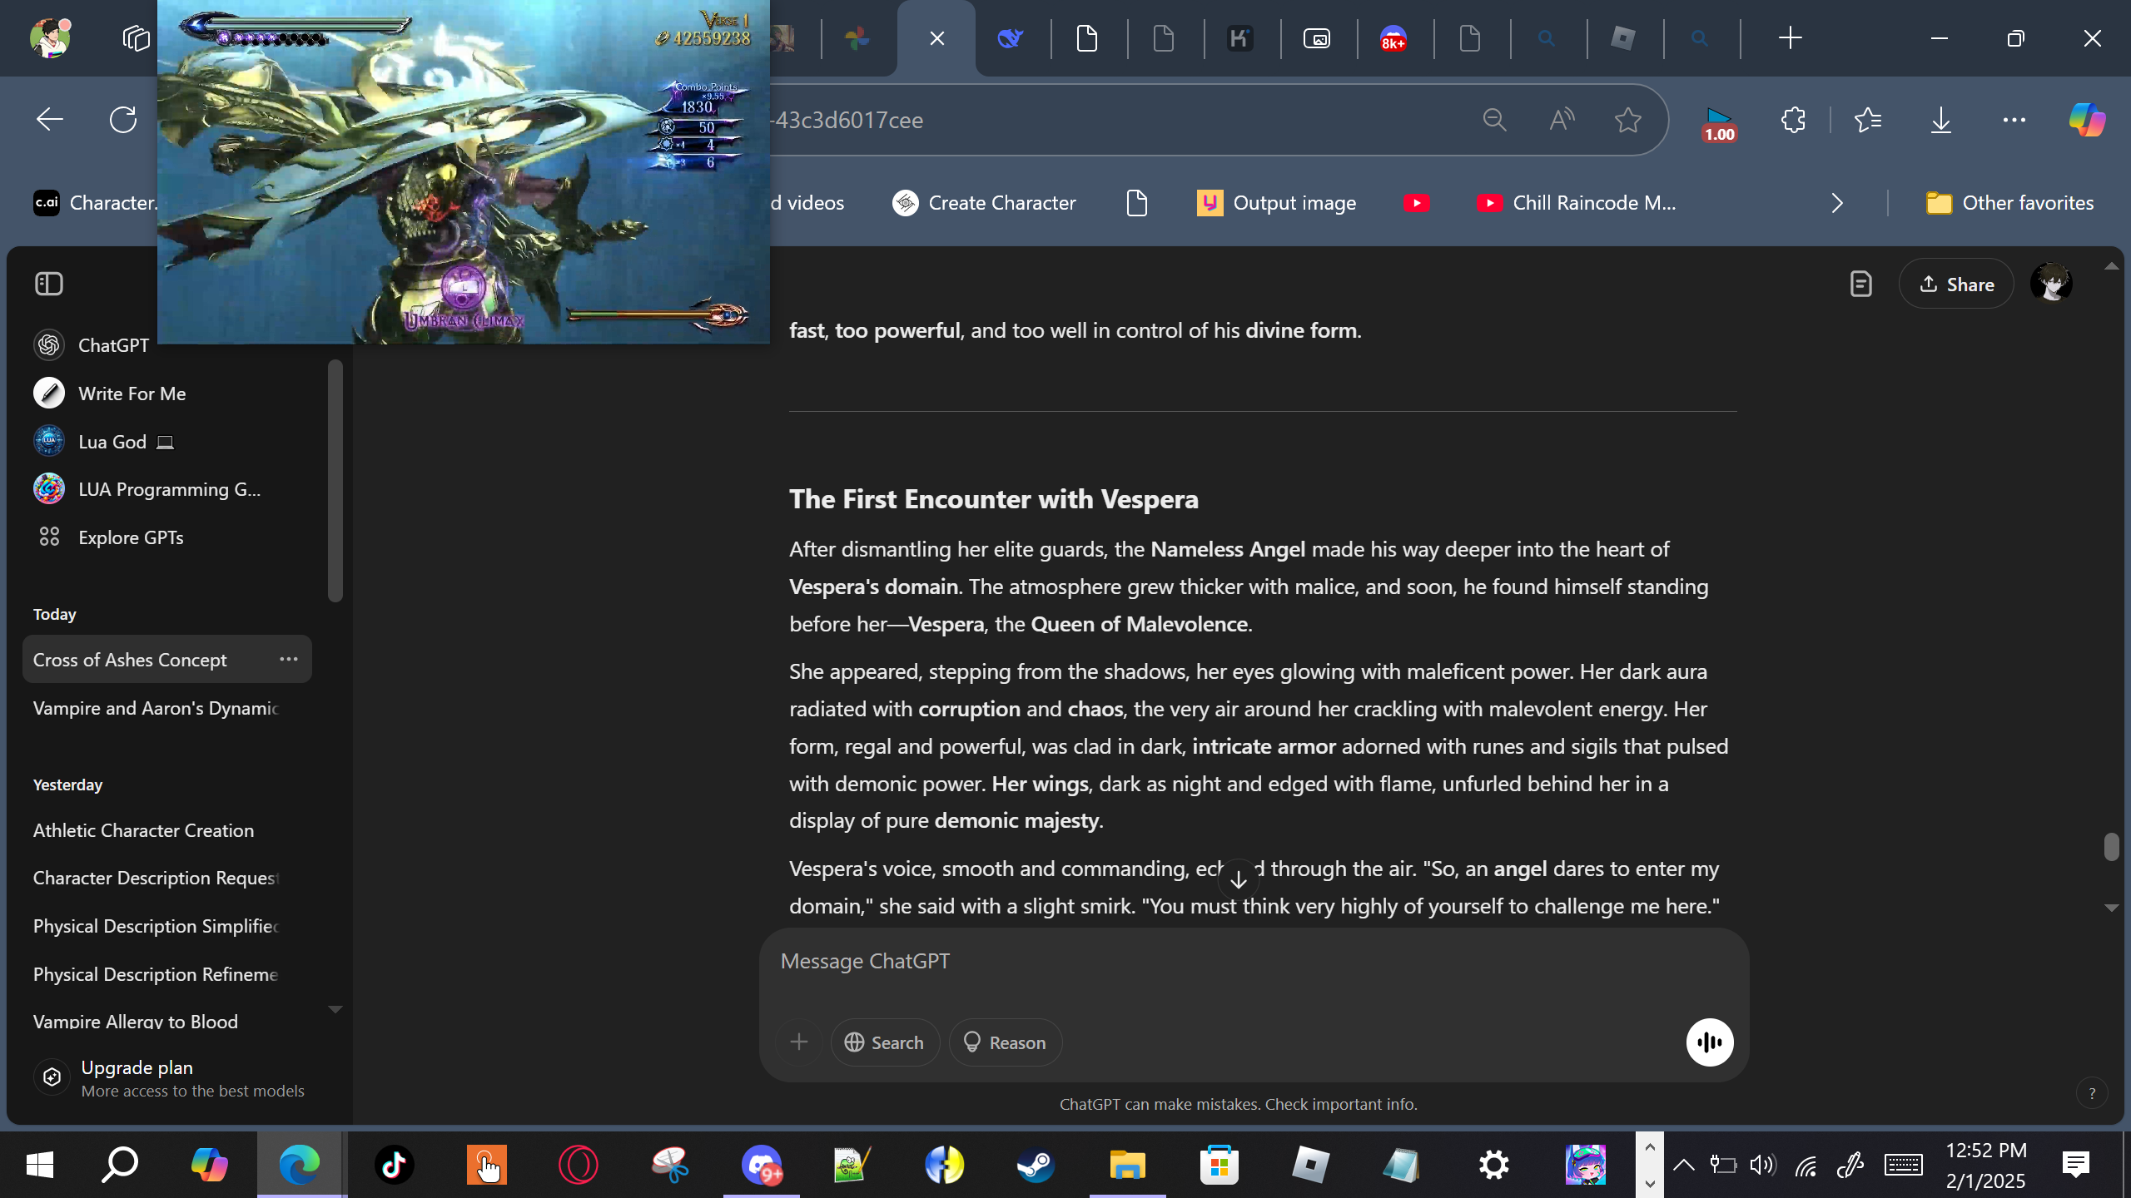
Task: Click Upgrade plan link
Action: [x=137, y=1067]
